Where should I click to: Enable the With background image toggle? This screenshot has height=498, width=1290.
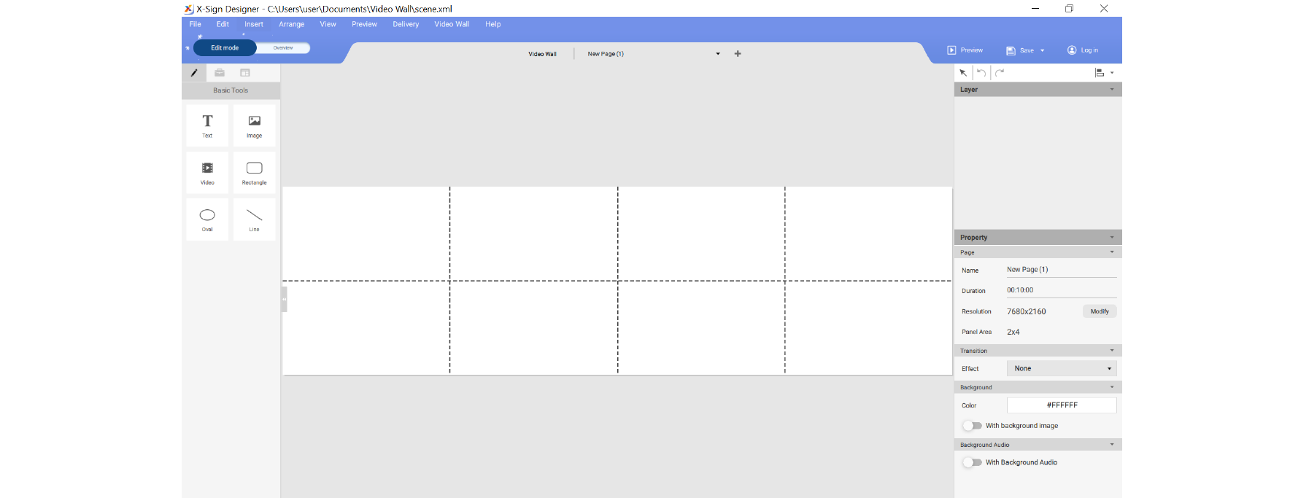pos(972,426)
